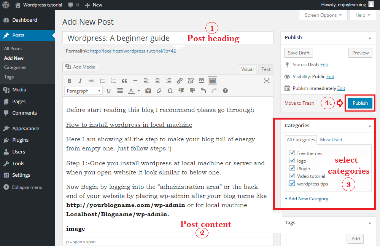This screenshot has width=380, height=246.
Task: Toggle the toolbar kitchen sink icon
Action: [212, 81]
